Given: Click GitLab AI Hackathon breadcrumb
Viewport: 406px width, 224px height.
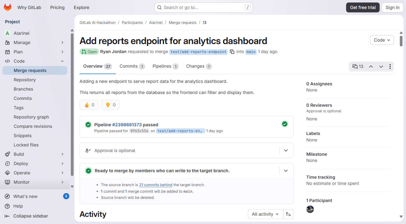Looking at the screenshot, I should point(98,23).
